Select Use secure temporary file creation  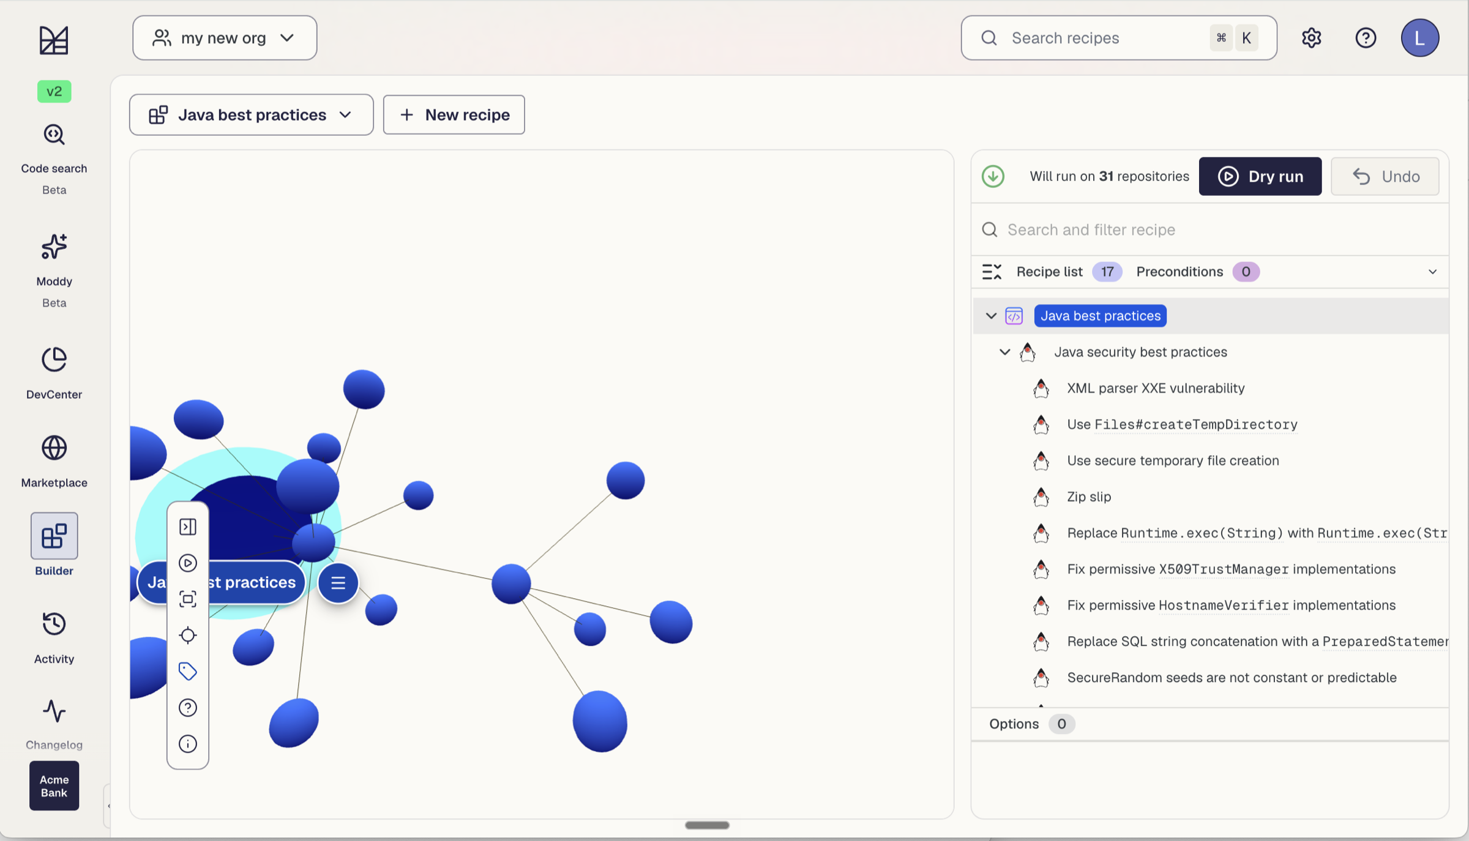1173,460
